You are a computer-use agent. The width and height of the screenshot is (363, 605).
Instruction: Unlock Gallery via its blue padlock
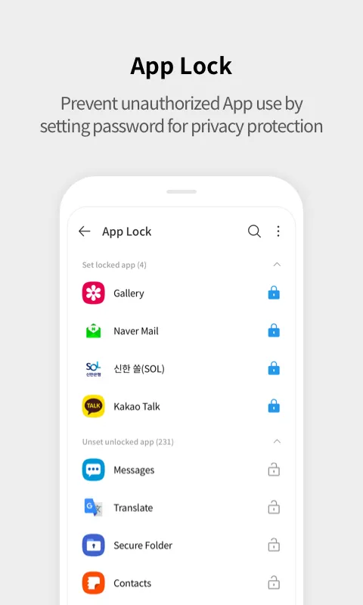[274, 293]
